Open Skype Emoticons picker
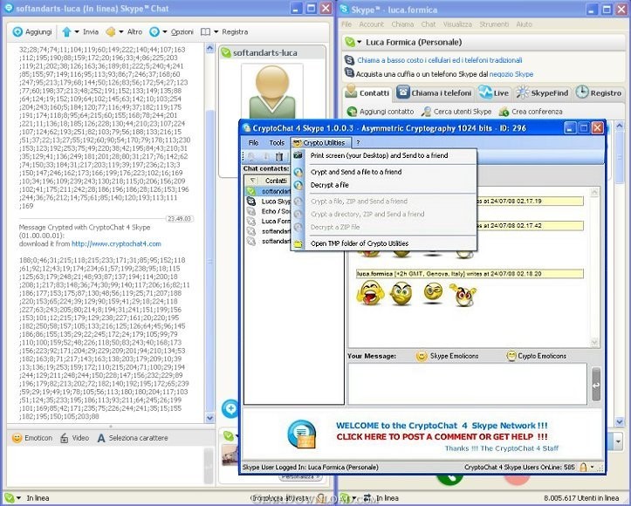 pos(448,356)
